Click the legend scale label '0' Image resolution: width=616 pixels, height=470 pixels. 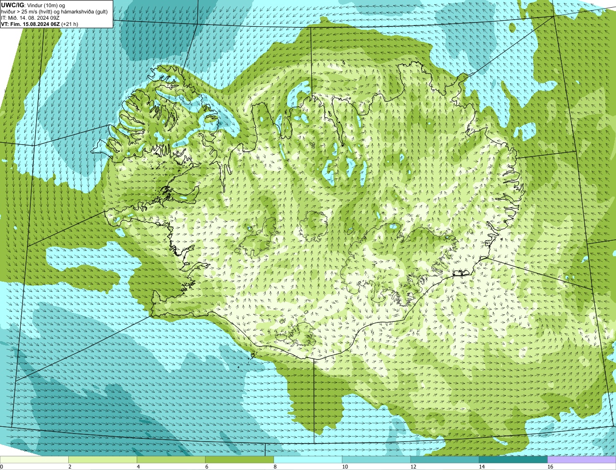[x=1, y=467]
